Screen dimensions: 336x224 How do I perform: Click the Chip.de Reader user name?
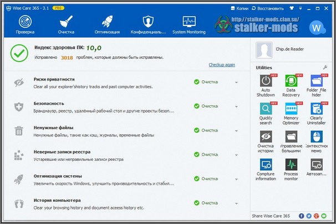pos(290,49)
